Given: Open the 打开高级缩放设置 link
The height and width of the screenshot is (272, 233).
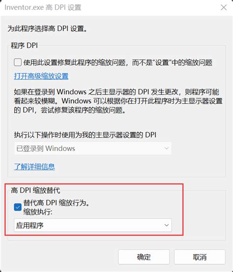Looking at the screenshot, I should click(41, 76).
